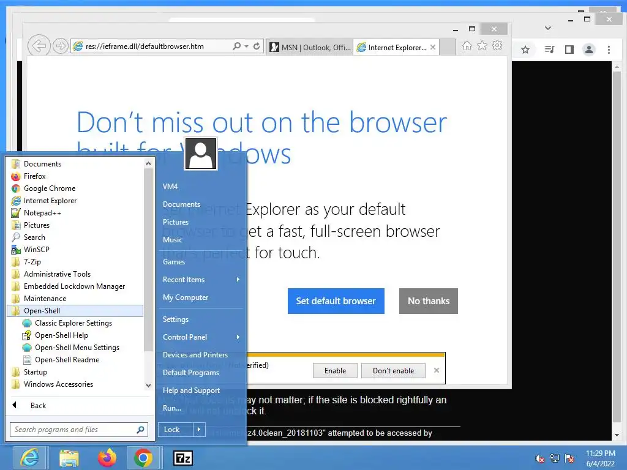The height and width of the screenshot is (470, 627).
Task: Click the Firefox taskbar icon
Action: pos(107,458)
